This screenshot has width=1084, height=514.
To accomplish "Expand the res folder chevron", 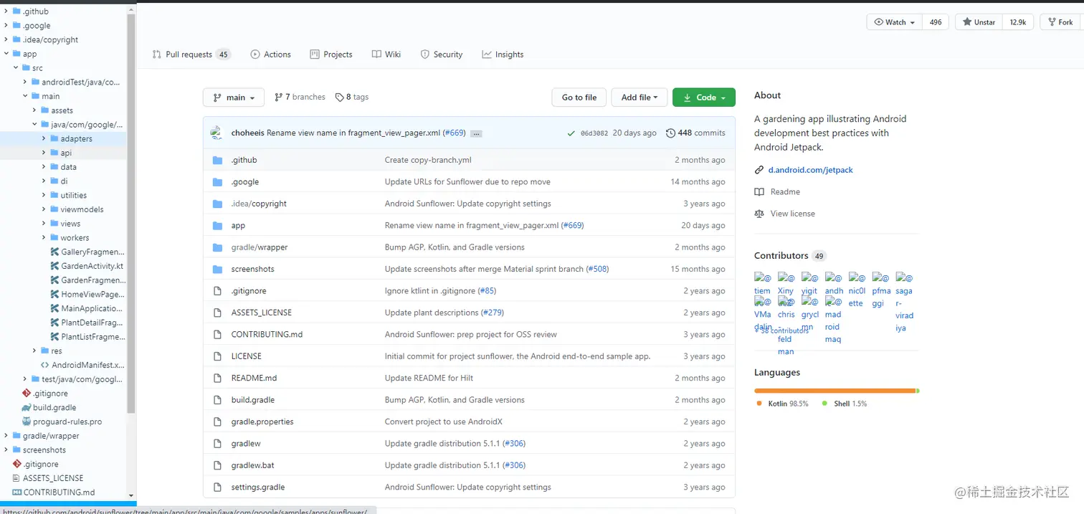I will pyautogui.click(x=34, y=351).
